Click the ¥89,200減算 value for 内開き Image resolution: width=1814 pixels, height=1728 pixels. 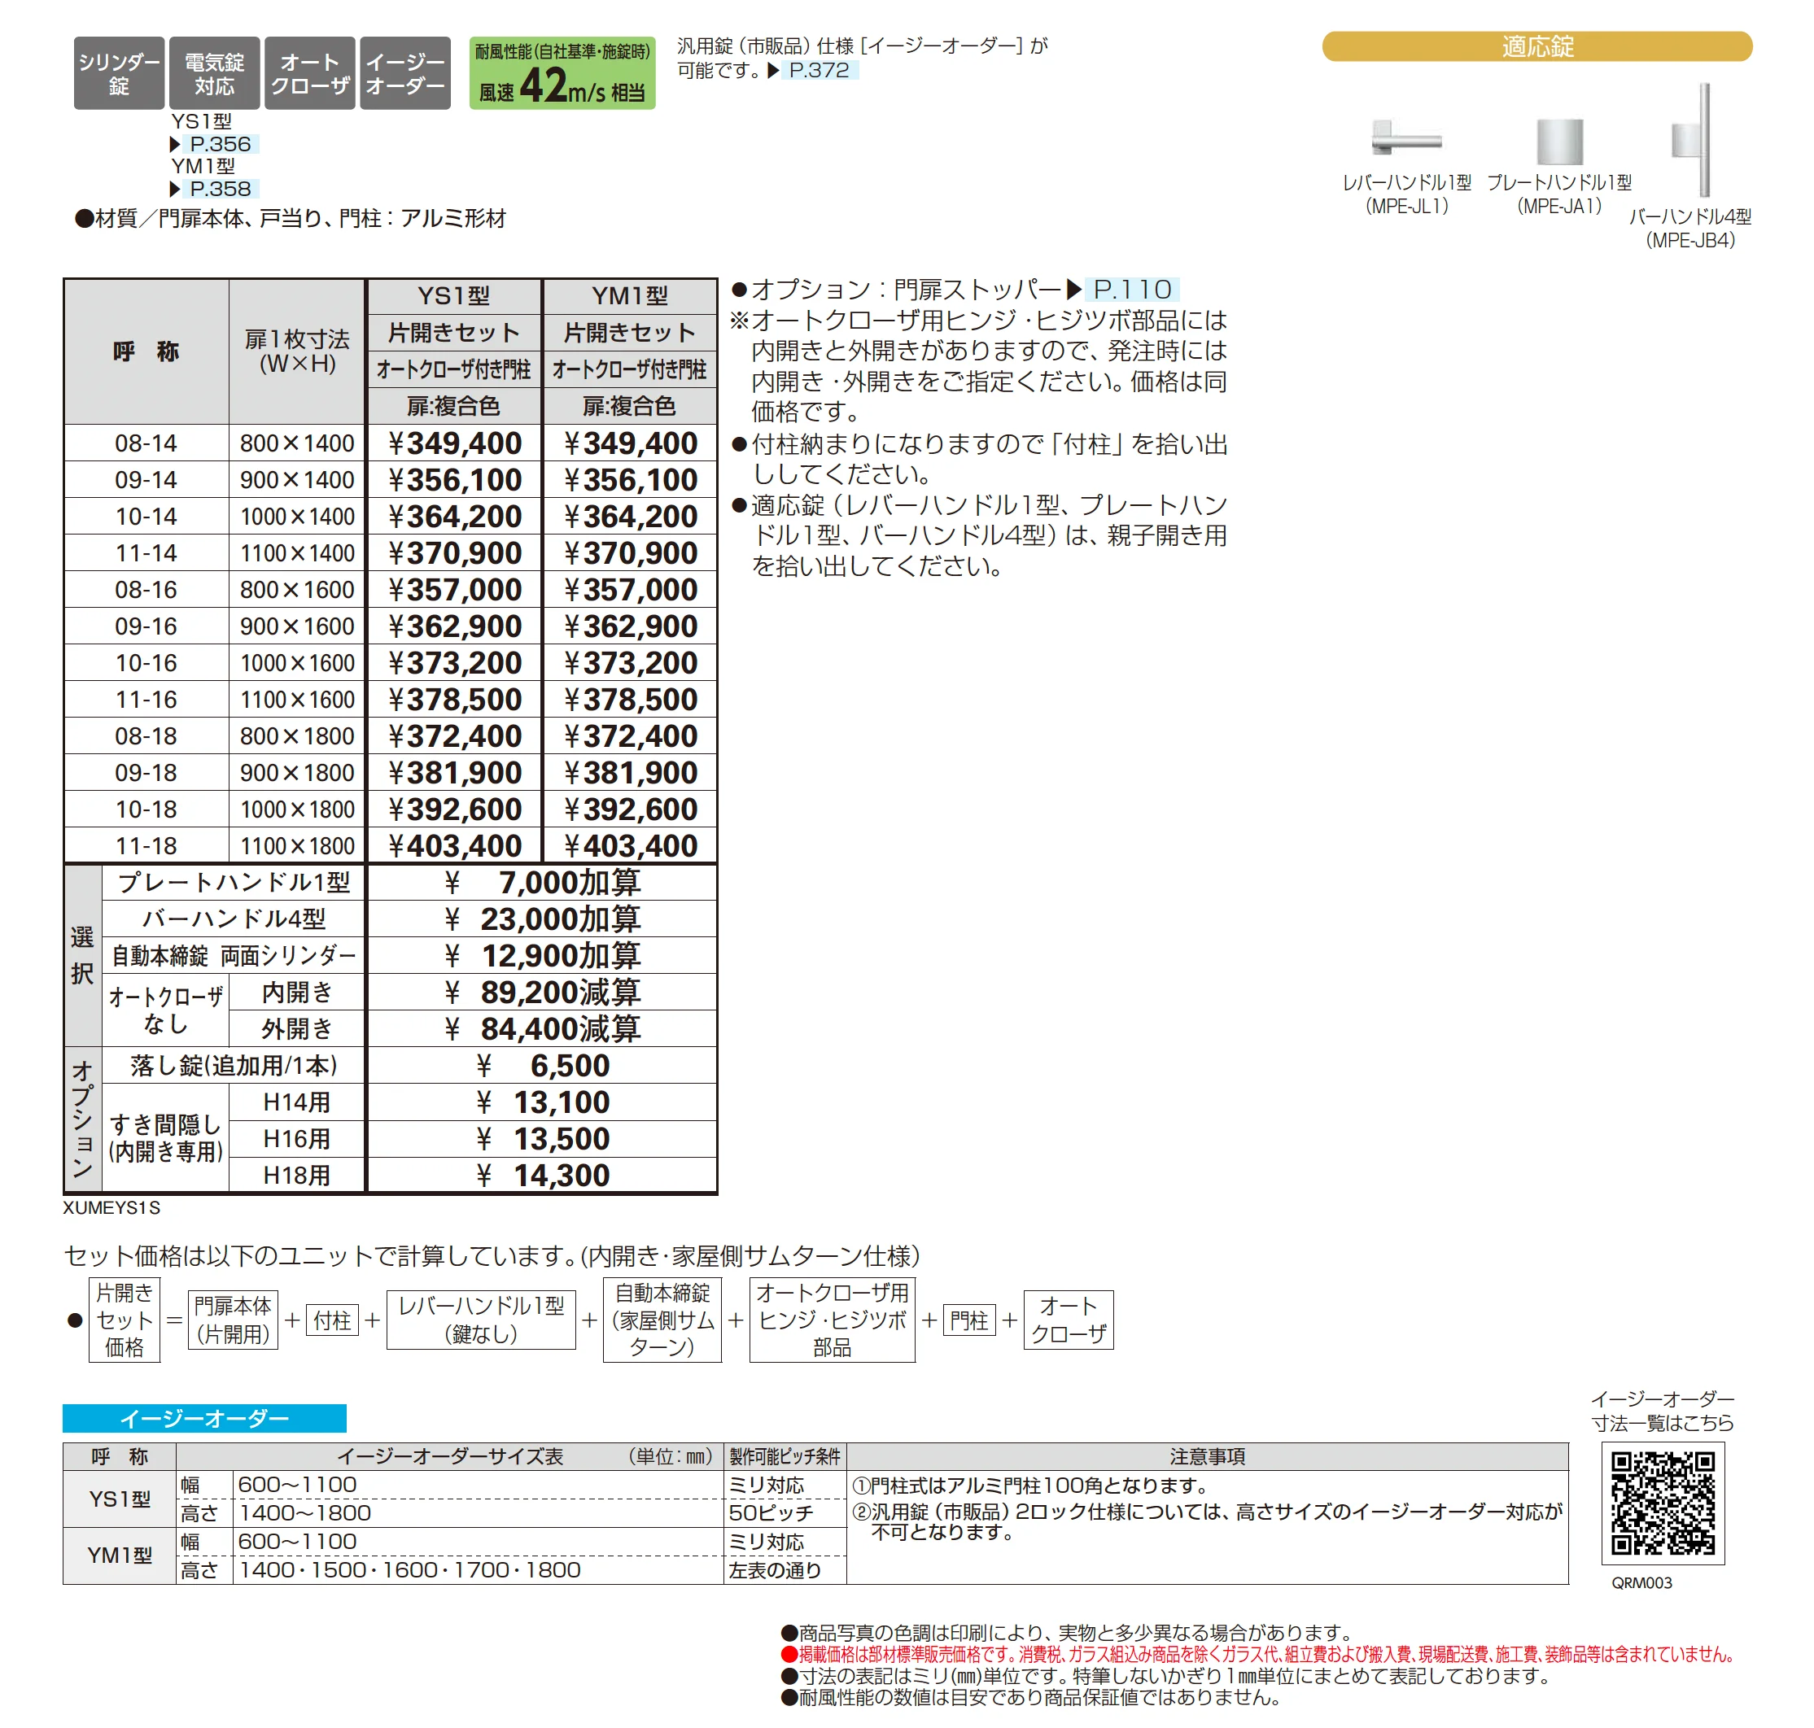coord(543,992)
